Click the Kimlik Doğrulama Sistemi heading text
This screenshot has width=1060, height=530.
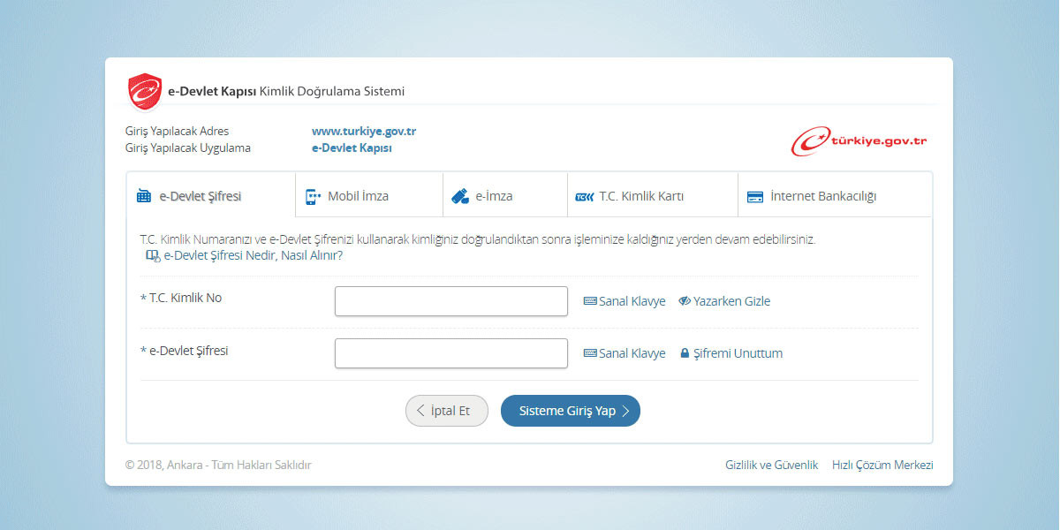(332, 91)
